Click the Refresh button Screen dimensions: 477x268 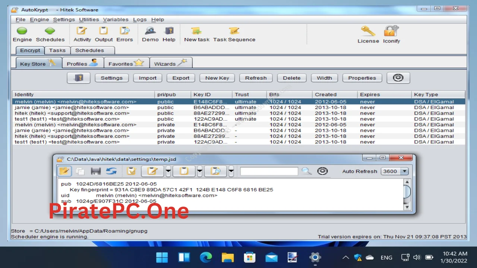point(256,78)
